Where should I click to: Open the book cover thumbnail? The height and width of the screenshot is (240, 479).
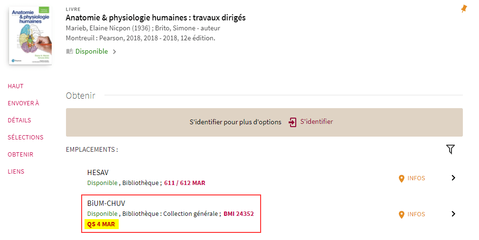tap(30, 36)
